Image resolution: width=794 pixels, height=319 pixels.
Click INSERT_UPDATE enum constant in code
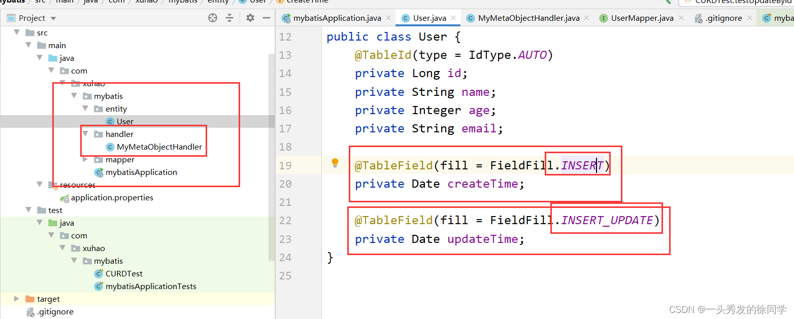(607, 220)
